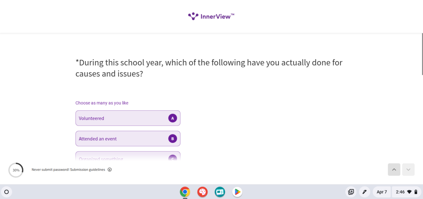This screenshot has width=423, height=199.
Task: Launch the red paint palette app
Action: (x=202, y=192)
